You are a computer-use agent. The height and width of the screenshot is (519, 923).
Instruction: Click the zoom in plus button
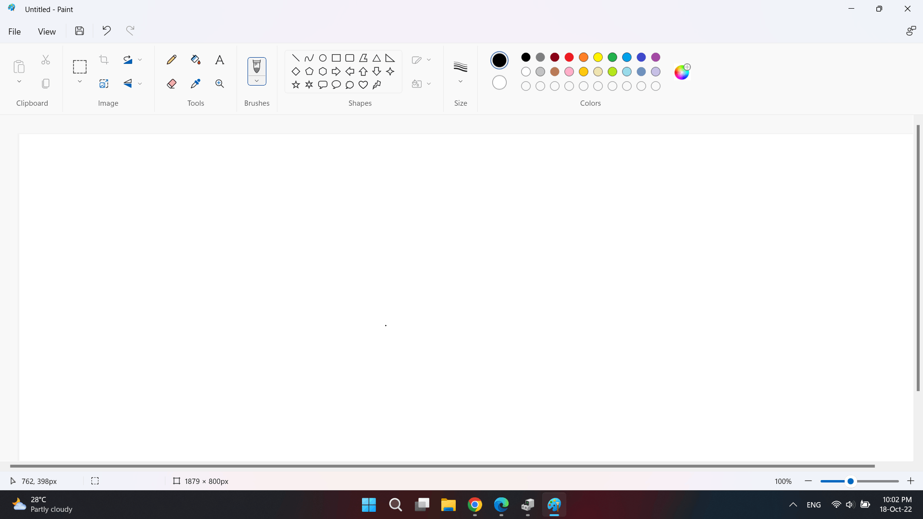pos(911,481)
